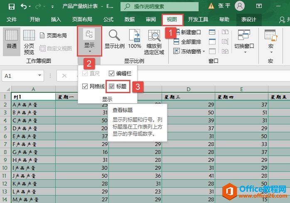Screen dimensions: 290x203
Task: Click Page Layout (页面布局) view button
Action: click(53, 35)
